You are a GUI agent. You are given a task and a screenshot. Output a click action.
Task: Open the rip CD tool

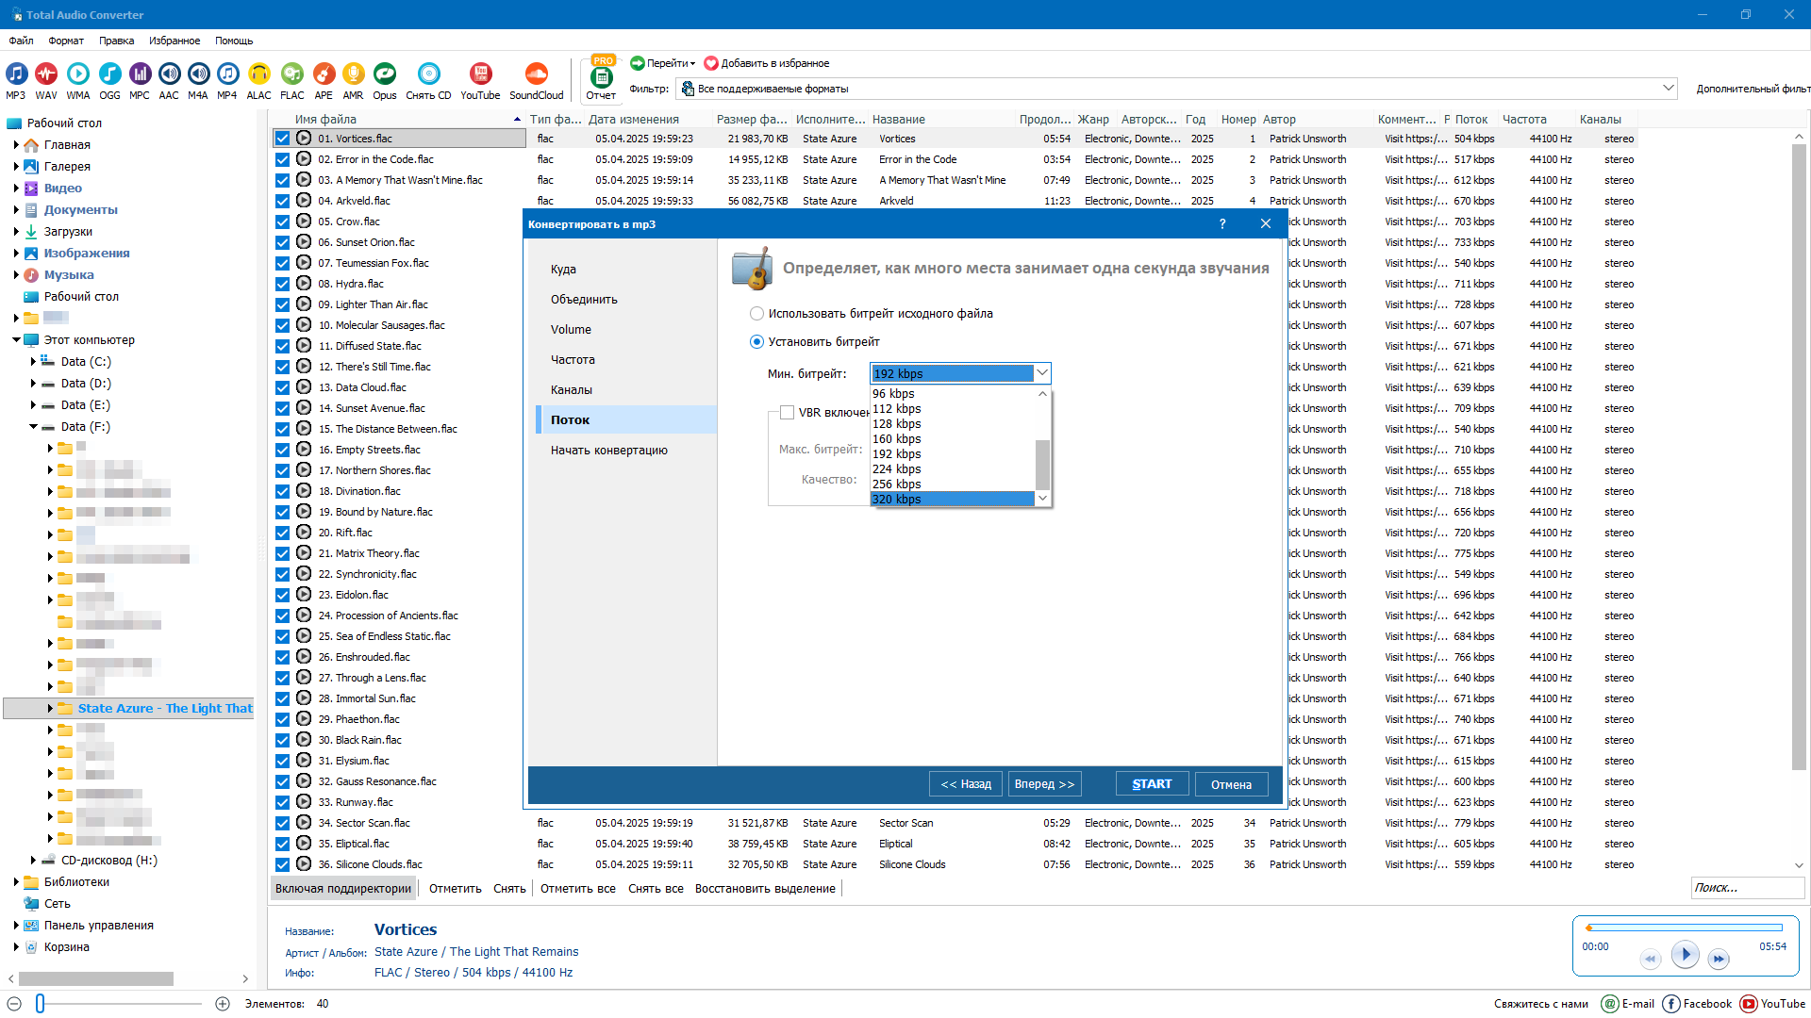click(428, 74)
